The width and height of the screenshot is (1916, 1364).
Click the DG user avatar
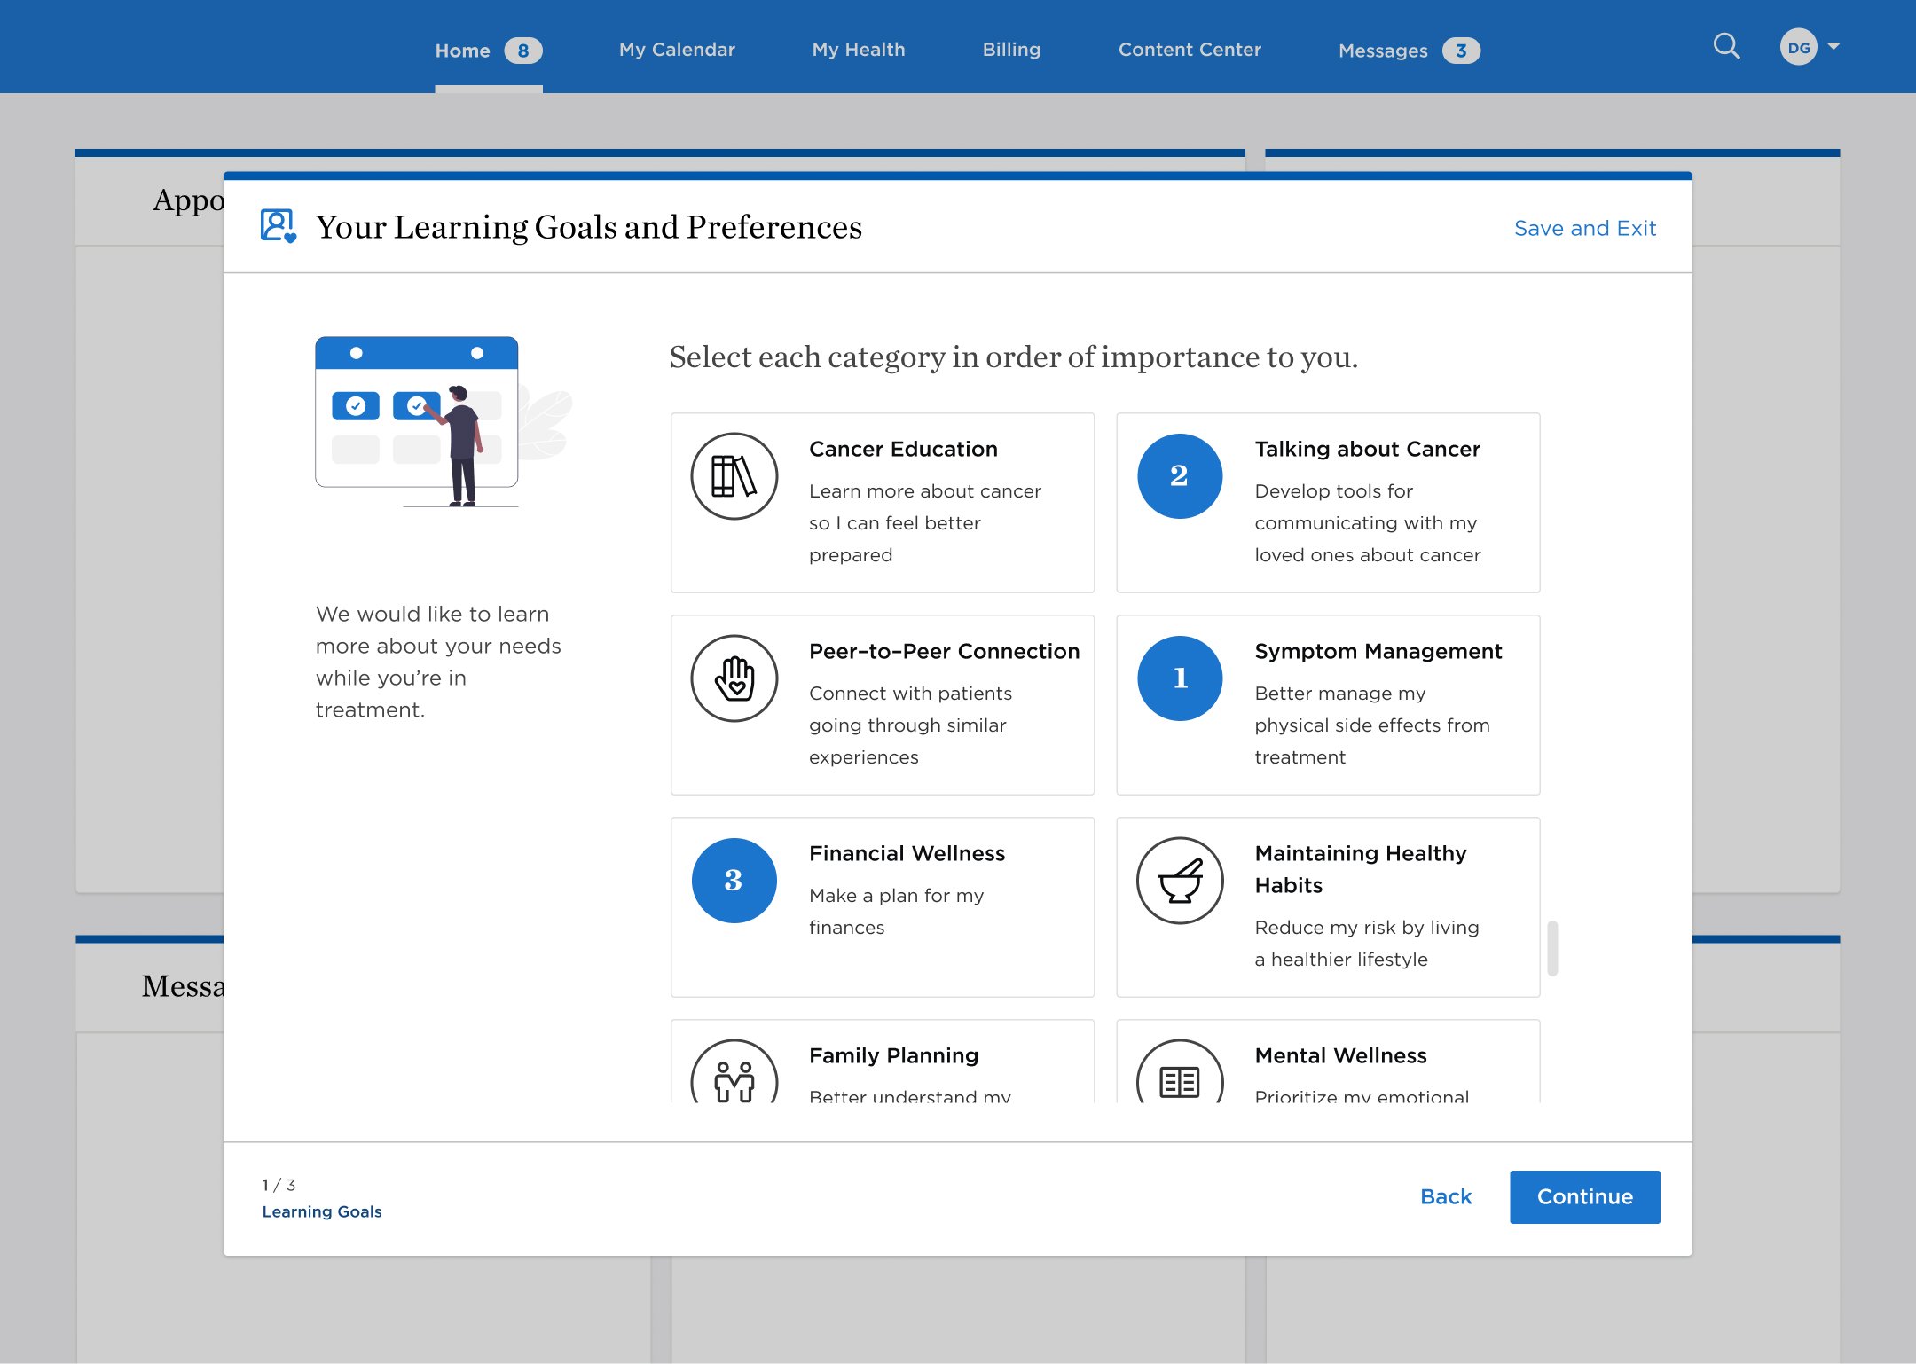tap(1798, 47)
